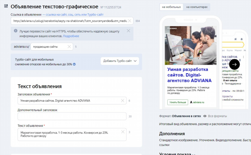Clear the display link 'продающие-сайты' field
251x155 pixels.
click(x=69, y=47)
